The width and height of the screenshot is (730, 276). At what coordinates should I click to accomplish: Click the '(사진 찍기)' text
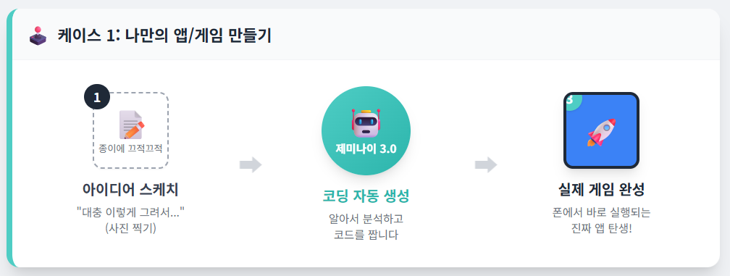pyautogui.click(x=131, y=228)
